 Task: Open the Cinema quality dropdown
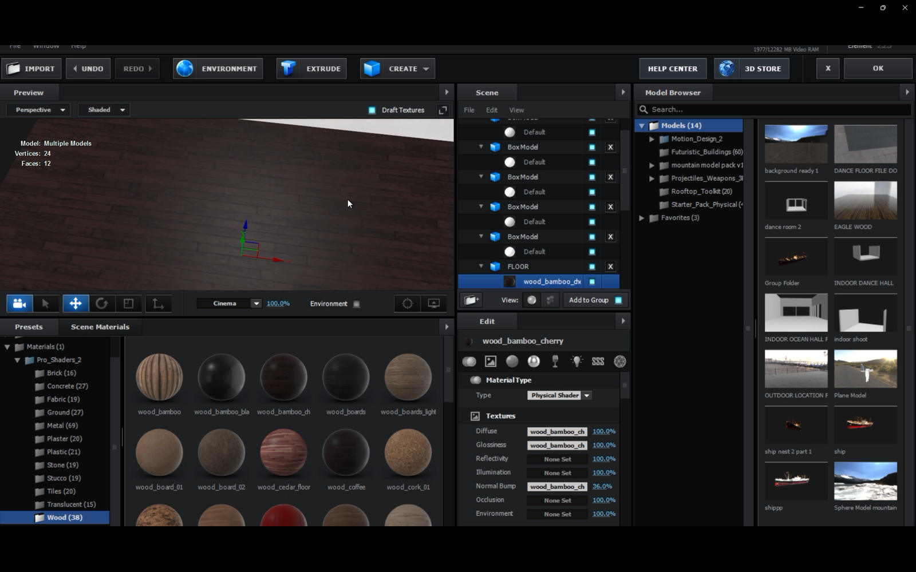(x=230, y=304)
